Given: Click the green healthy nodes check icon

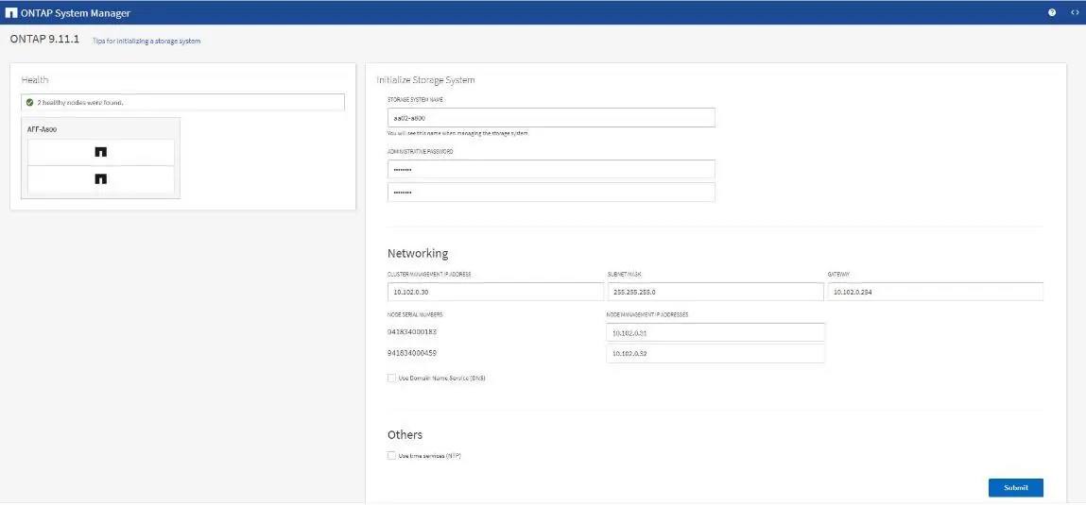Looking at the screenshot, I should [x=30, y=102].
